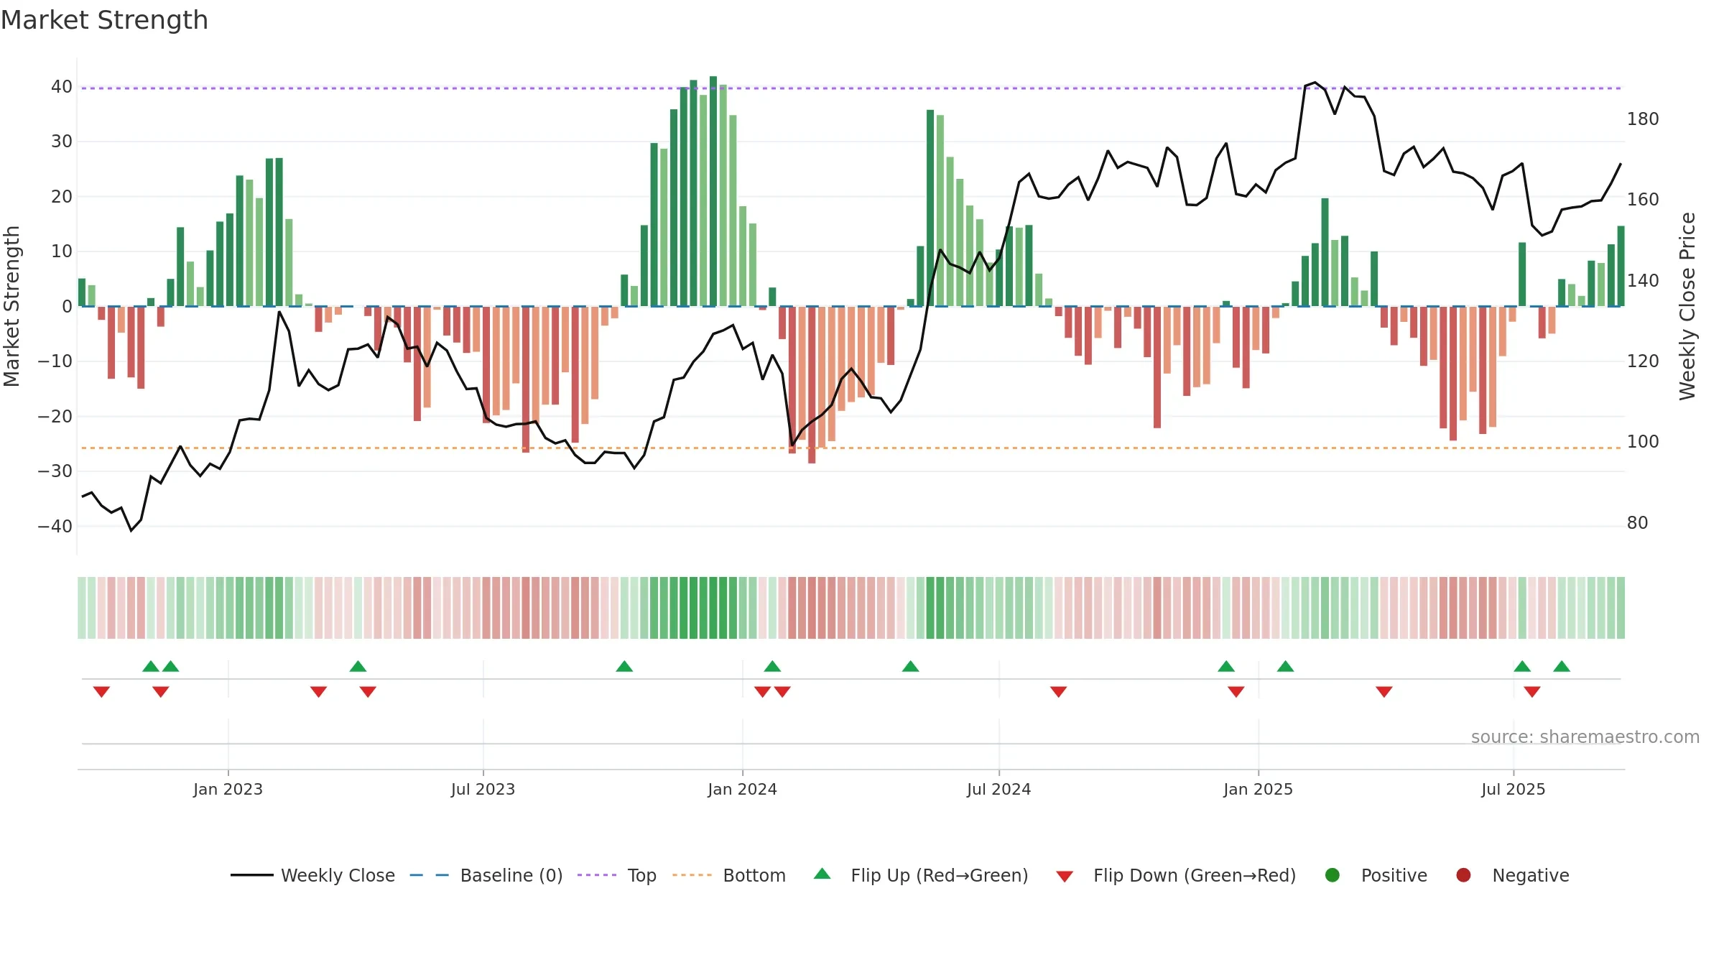Click the Flip Down (Green→Red) legend item

tap(1176, 875)
